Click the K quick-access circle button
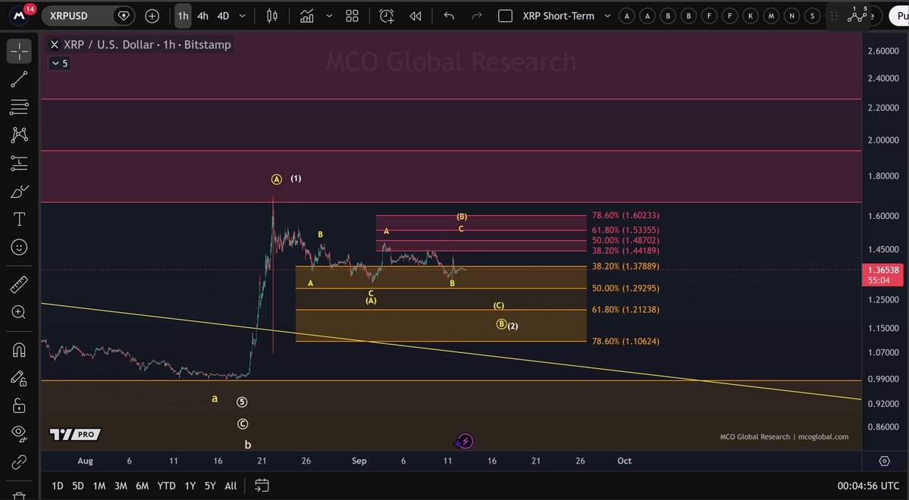Viewport: 909px width, 500px height. tap(750, 16)
